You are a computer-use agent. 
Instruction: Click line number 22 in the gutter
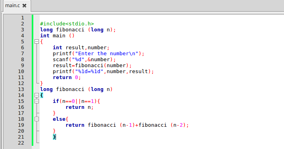pos(21,143)
